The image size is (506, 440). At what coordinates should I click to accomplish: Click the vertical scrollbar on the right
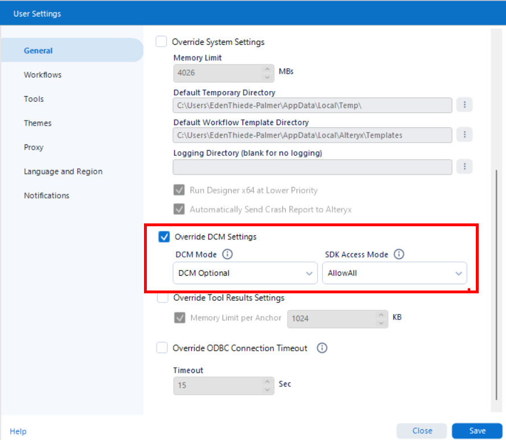[496, 285]
